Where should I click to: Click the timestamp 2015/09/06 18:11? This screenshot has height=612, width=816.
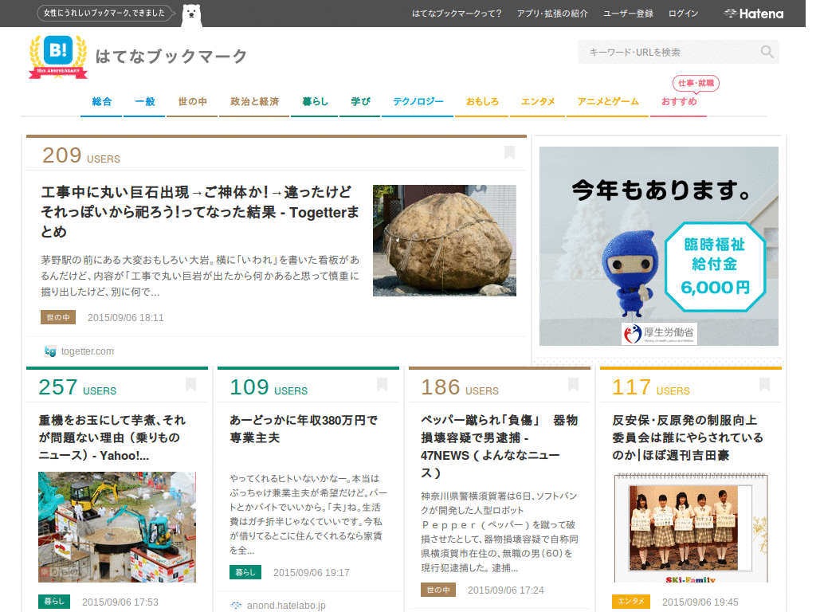[125, 317]
